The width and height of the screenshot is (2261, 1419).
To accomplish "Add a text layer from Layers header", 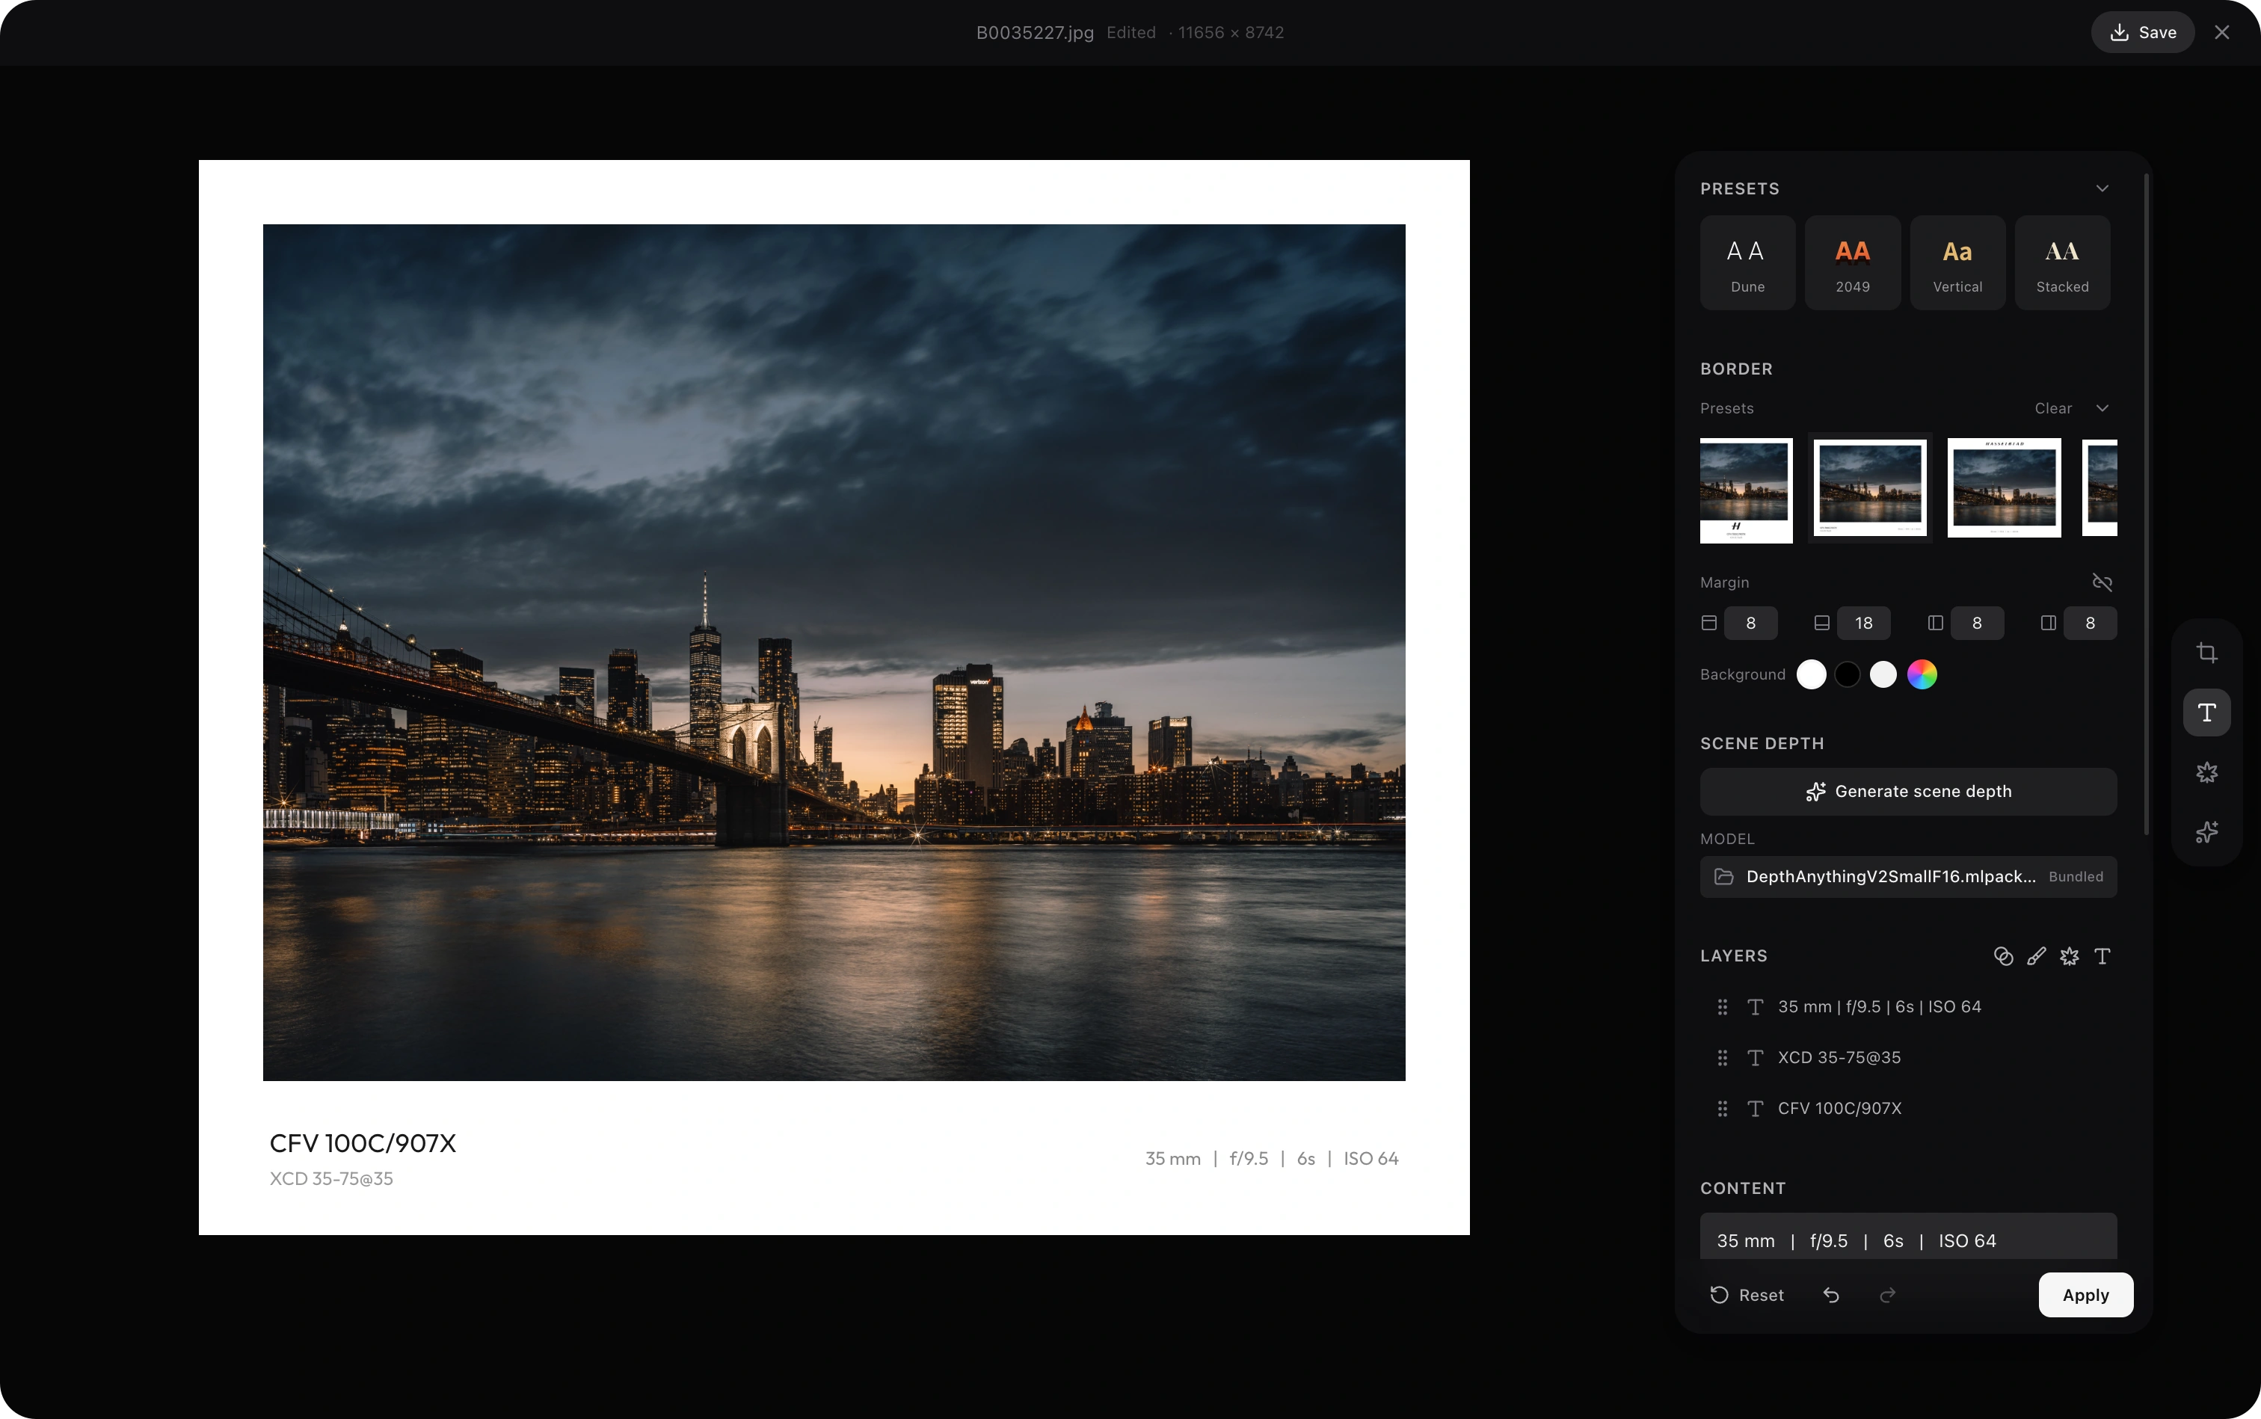I will click(x=2102, y=956).
